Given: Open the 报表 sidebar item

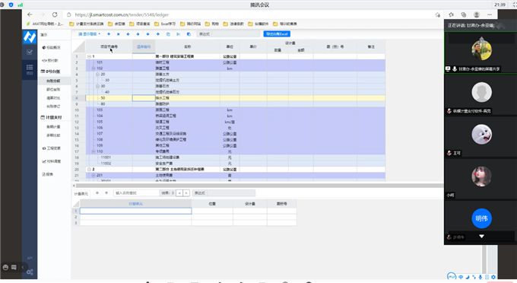Looking at the screenshot, I should (x=48, y=174).
